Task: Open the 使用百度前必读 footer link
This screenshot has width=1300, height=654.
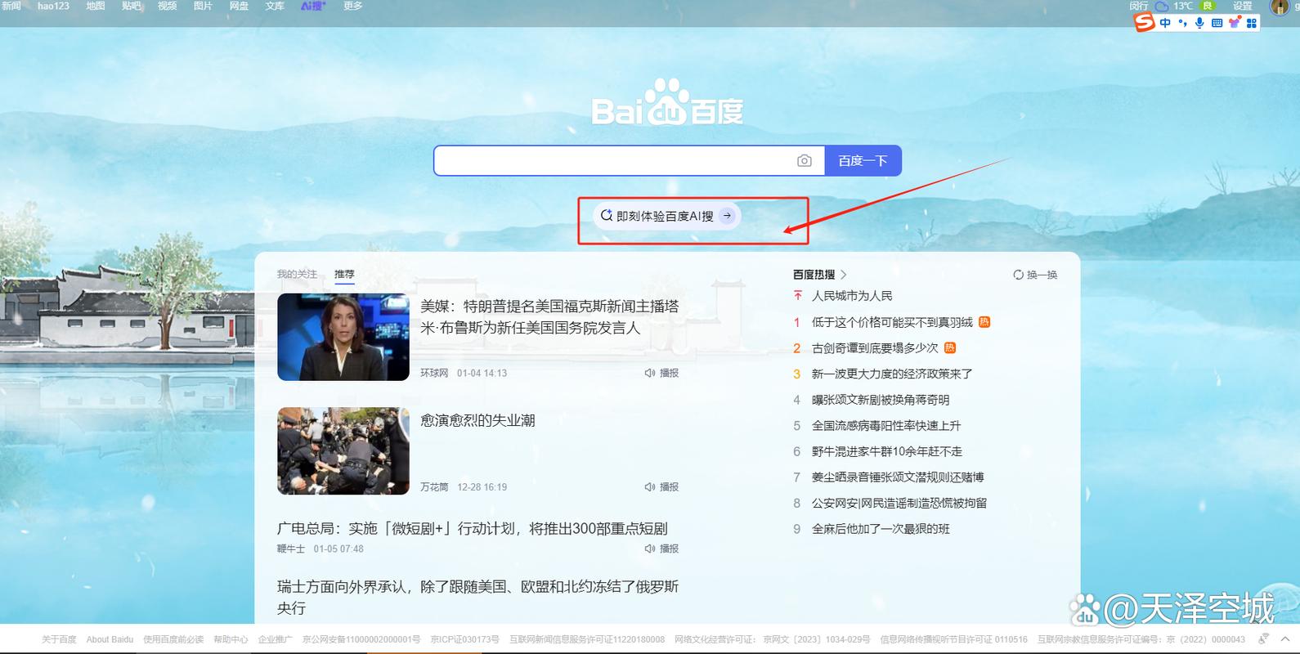Action: coord(173,639)
